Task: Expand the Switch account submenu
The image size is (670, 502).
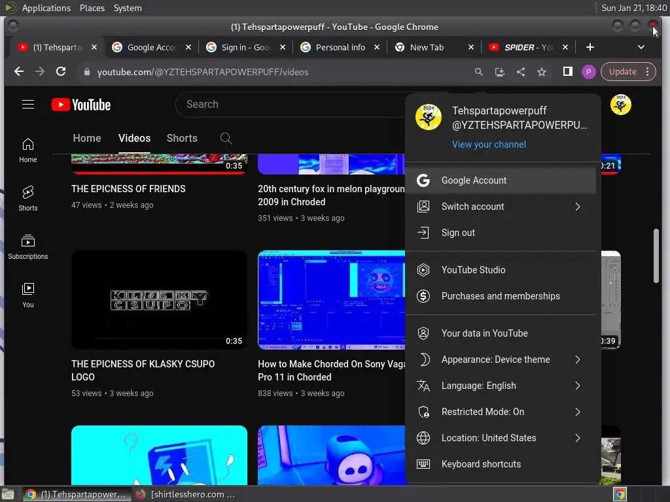Action: [501, 207]
